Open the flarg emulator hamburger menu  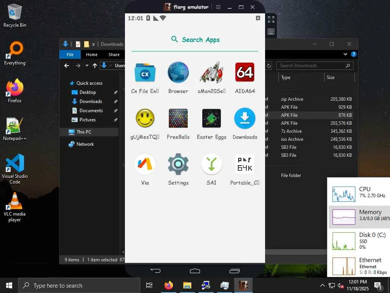point(218,7)
